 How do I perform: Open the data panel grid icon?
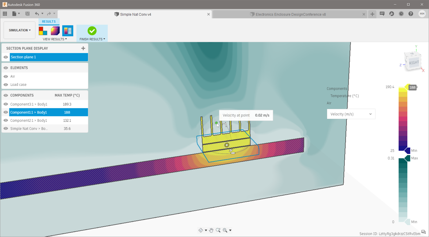pos(5,14)
